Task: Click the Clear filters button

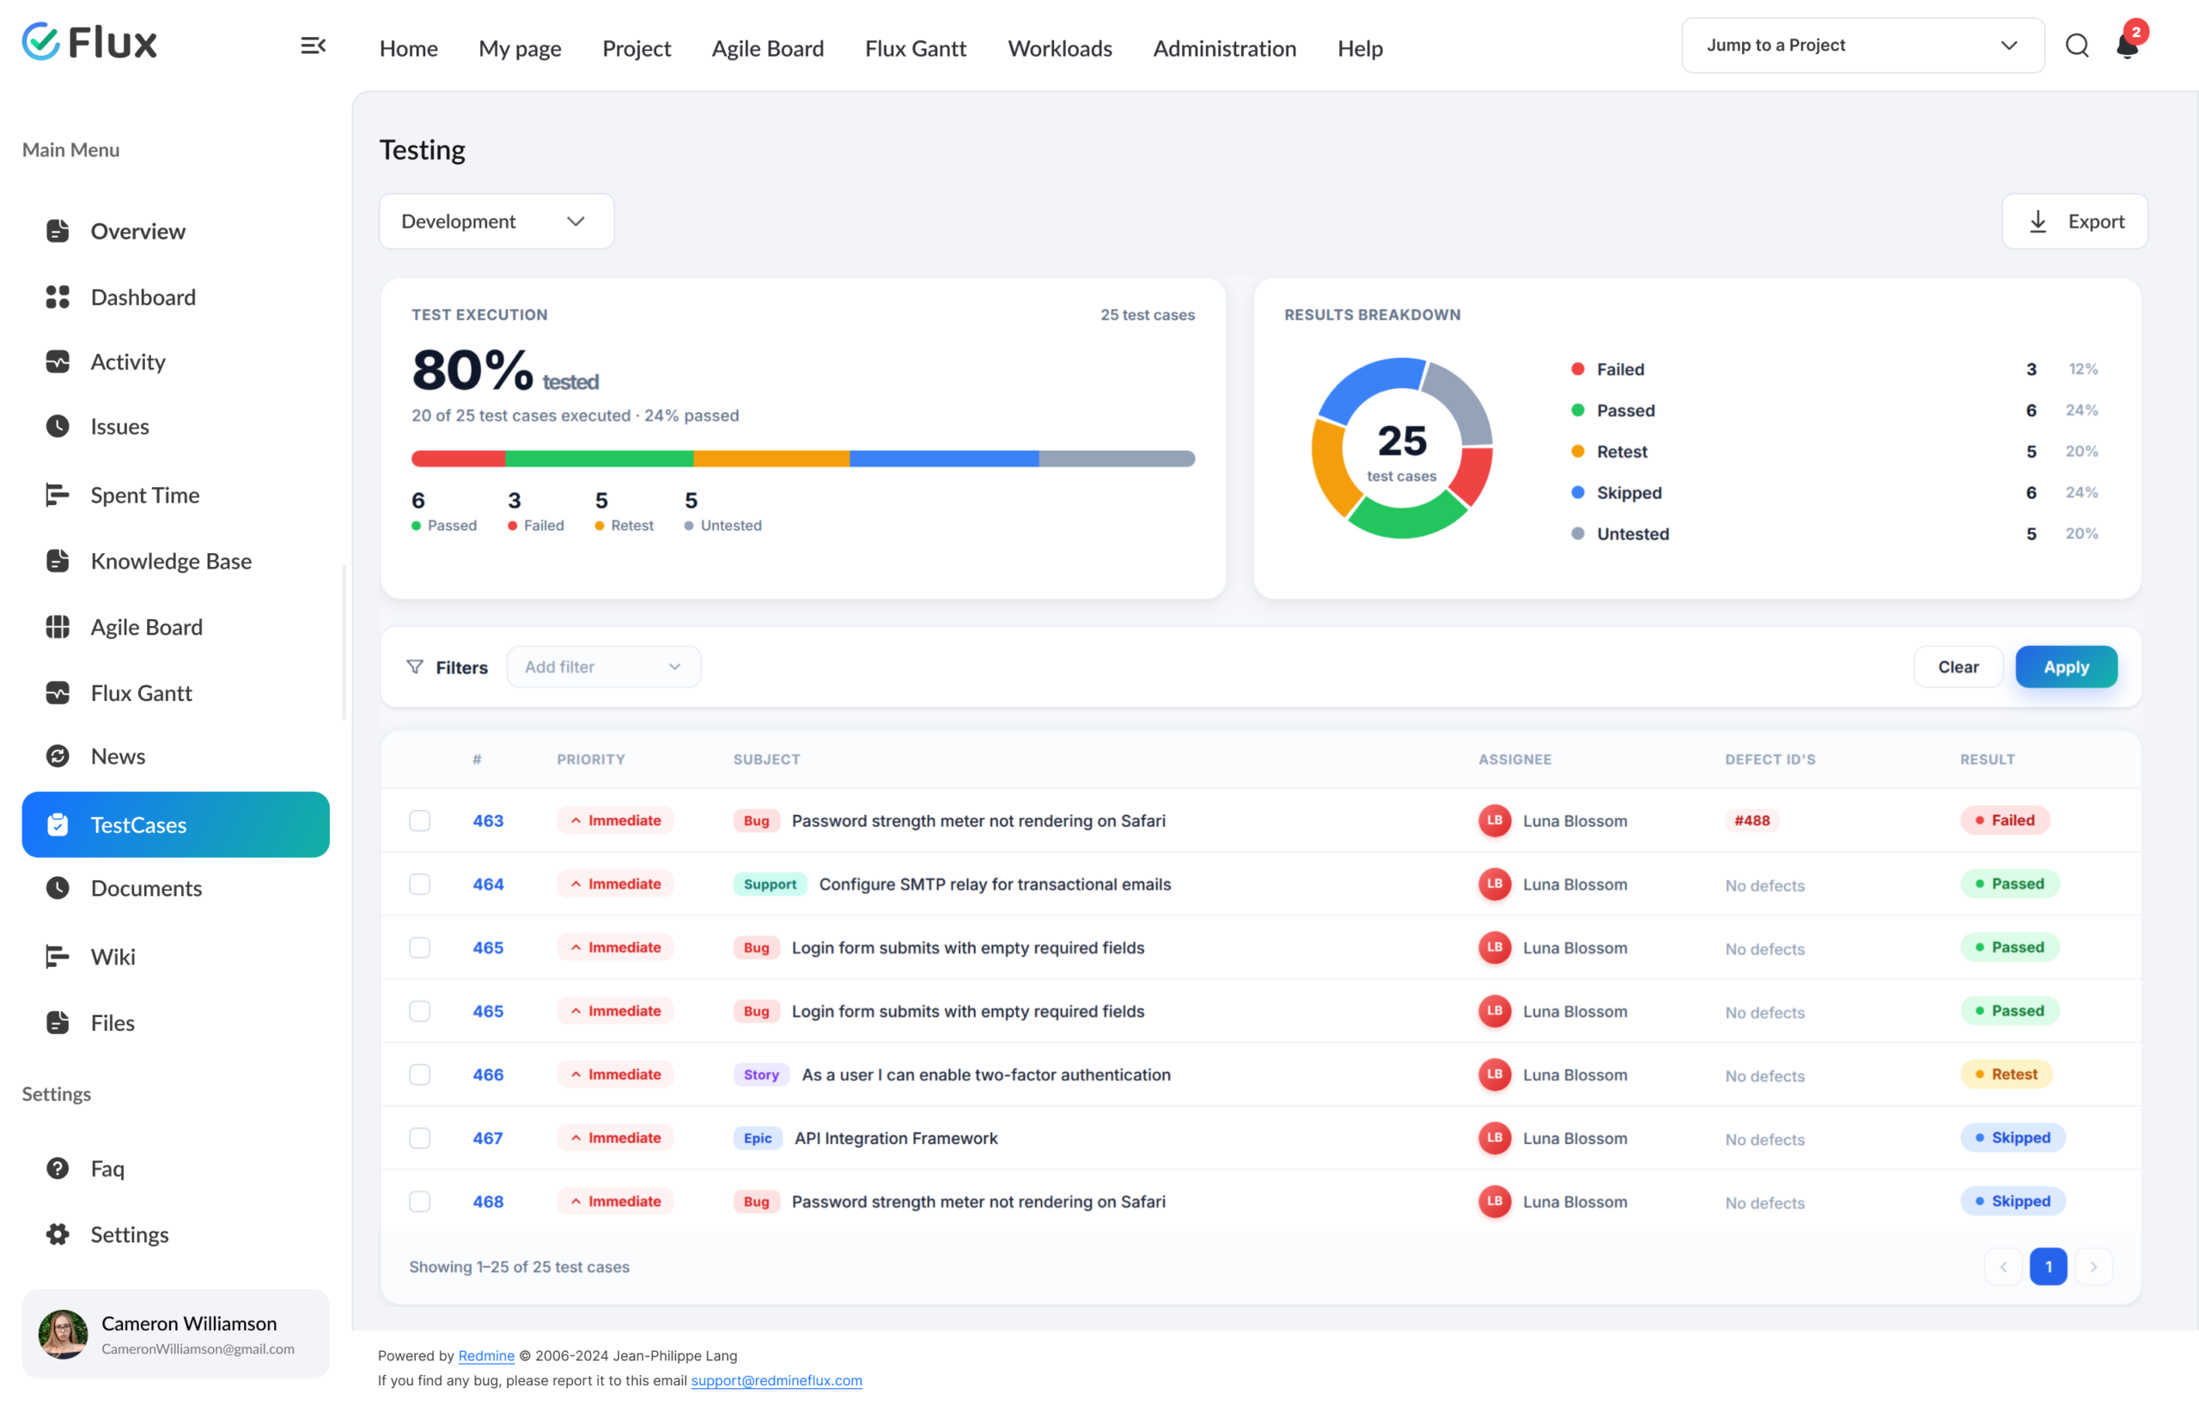Action: (1958, 666)
